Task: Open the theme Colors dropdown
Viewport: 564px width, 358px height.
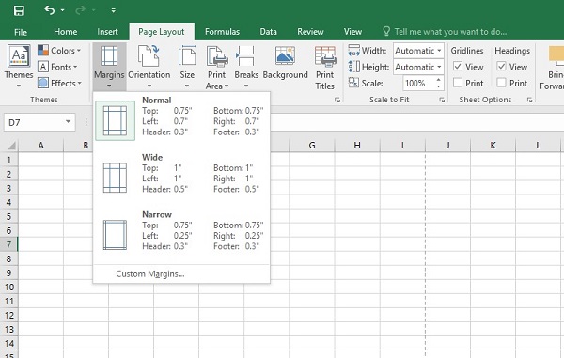Action: coord(59,51)
